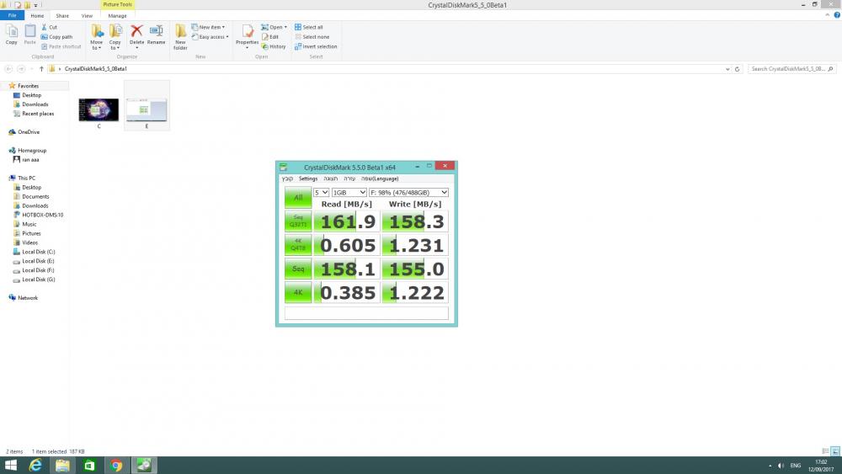This screenshot has height=474, width=842.
Task: Click Edit in the Open group
Action: [x=270, y=37]
